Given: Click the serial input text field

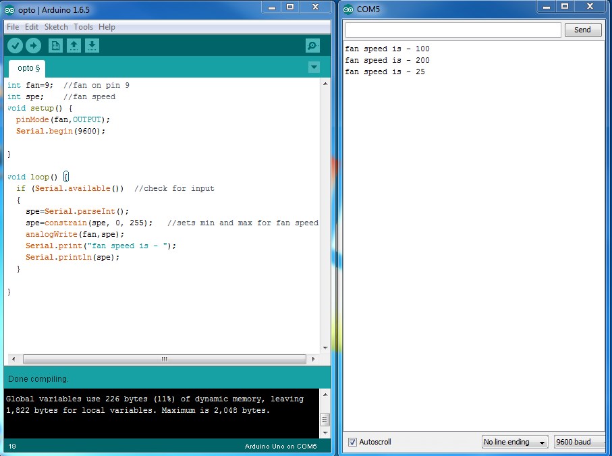Looking at the screenshot, I should pyautogui.click(x=453, y=30).
